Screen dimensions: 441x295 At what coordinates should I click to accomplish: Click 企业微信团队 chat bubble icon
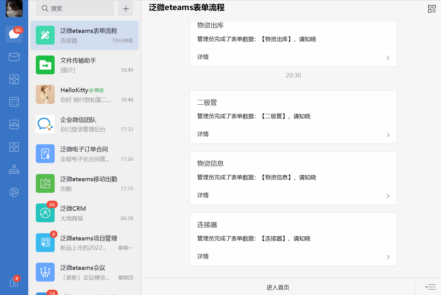(x=45, y=124)
